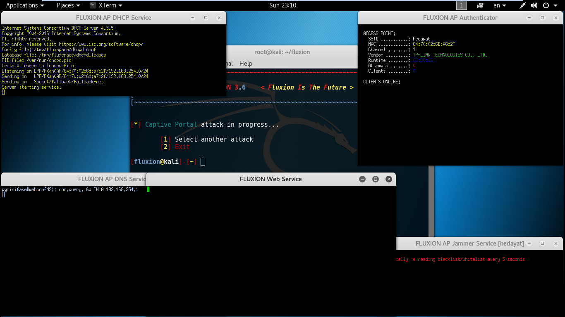Minimize the FLUXION Web Service window
Viewport: 565px width, 317px height.
point(362,179)
